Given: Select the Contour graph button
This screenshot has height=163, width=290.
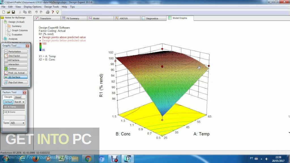Looking at the screenshot, I should pyautogui.click(x=16, y=68).
